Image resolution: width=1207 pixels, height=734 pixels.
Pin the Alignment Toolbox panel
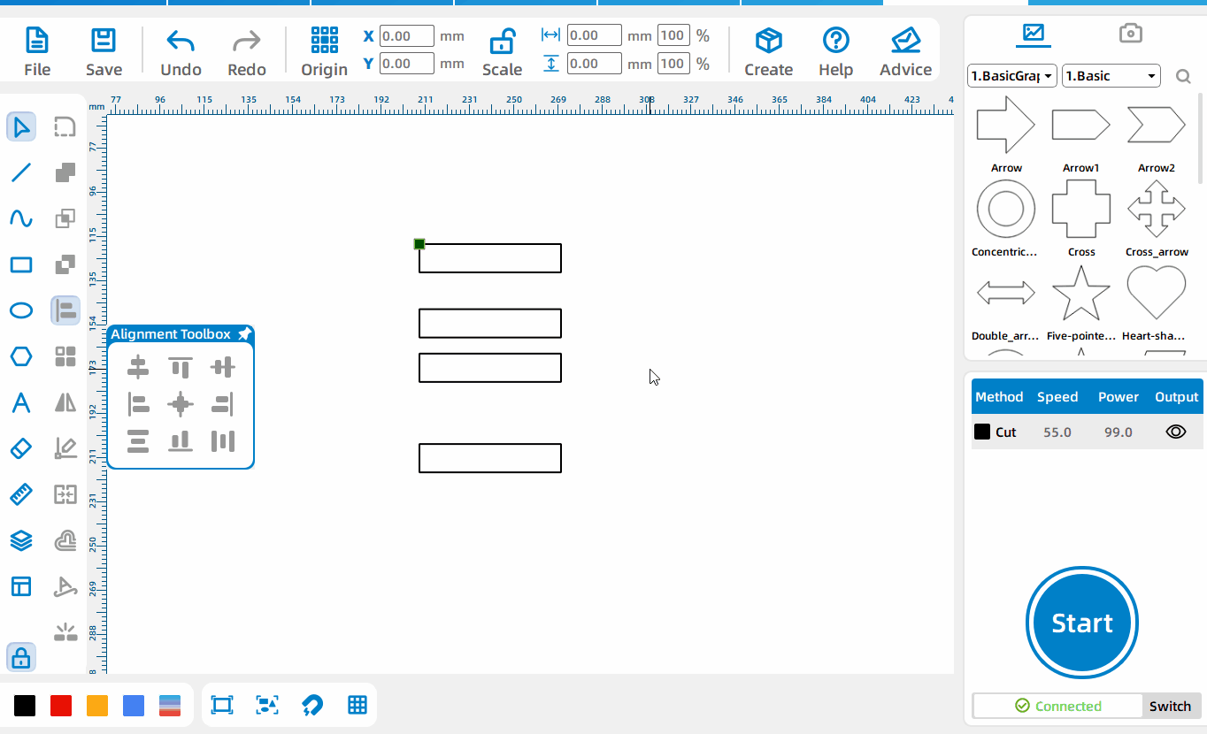[244, 334]
